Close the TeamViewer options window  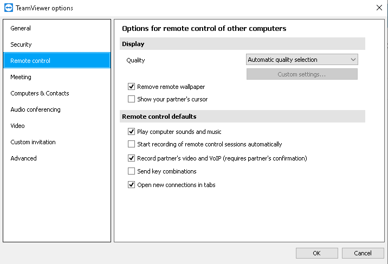coord(379,8)
